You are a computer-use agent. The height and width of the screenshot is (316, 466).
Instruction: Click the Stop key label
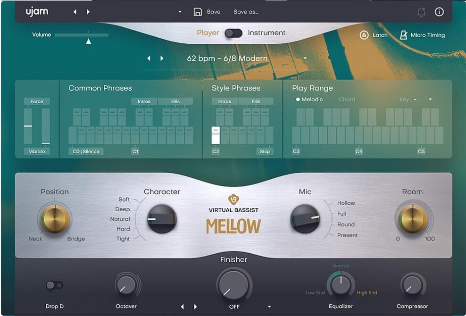(x=265, y=151)
